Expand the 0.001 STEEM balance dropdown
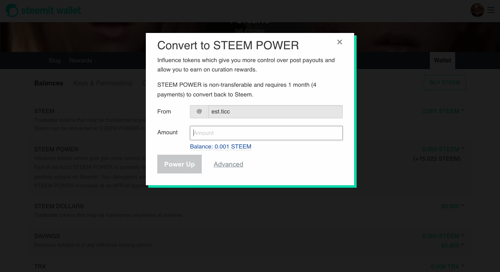Screen dimensions: 500x272 [443, 111]
